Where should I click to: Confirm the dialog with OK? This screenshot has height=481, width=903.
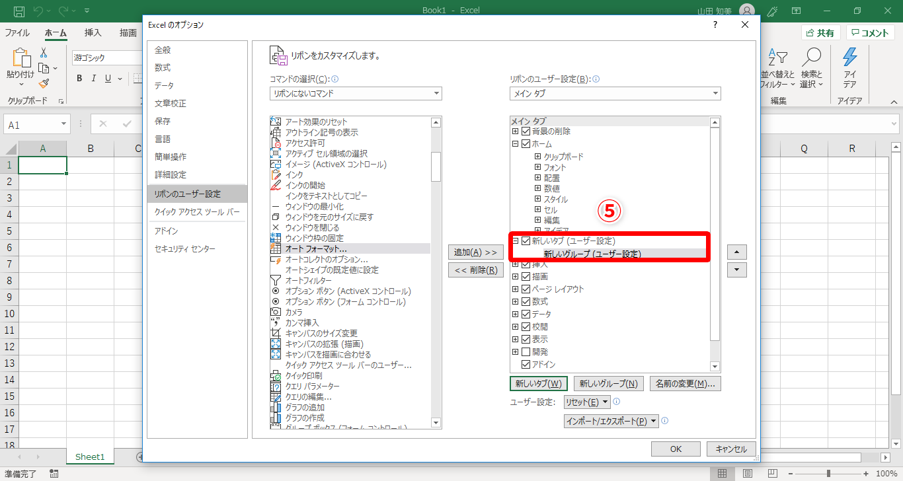tap(676, 449)
